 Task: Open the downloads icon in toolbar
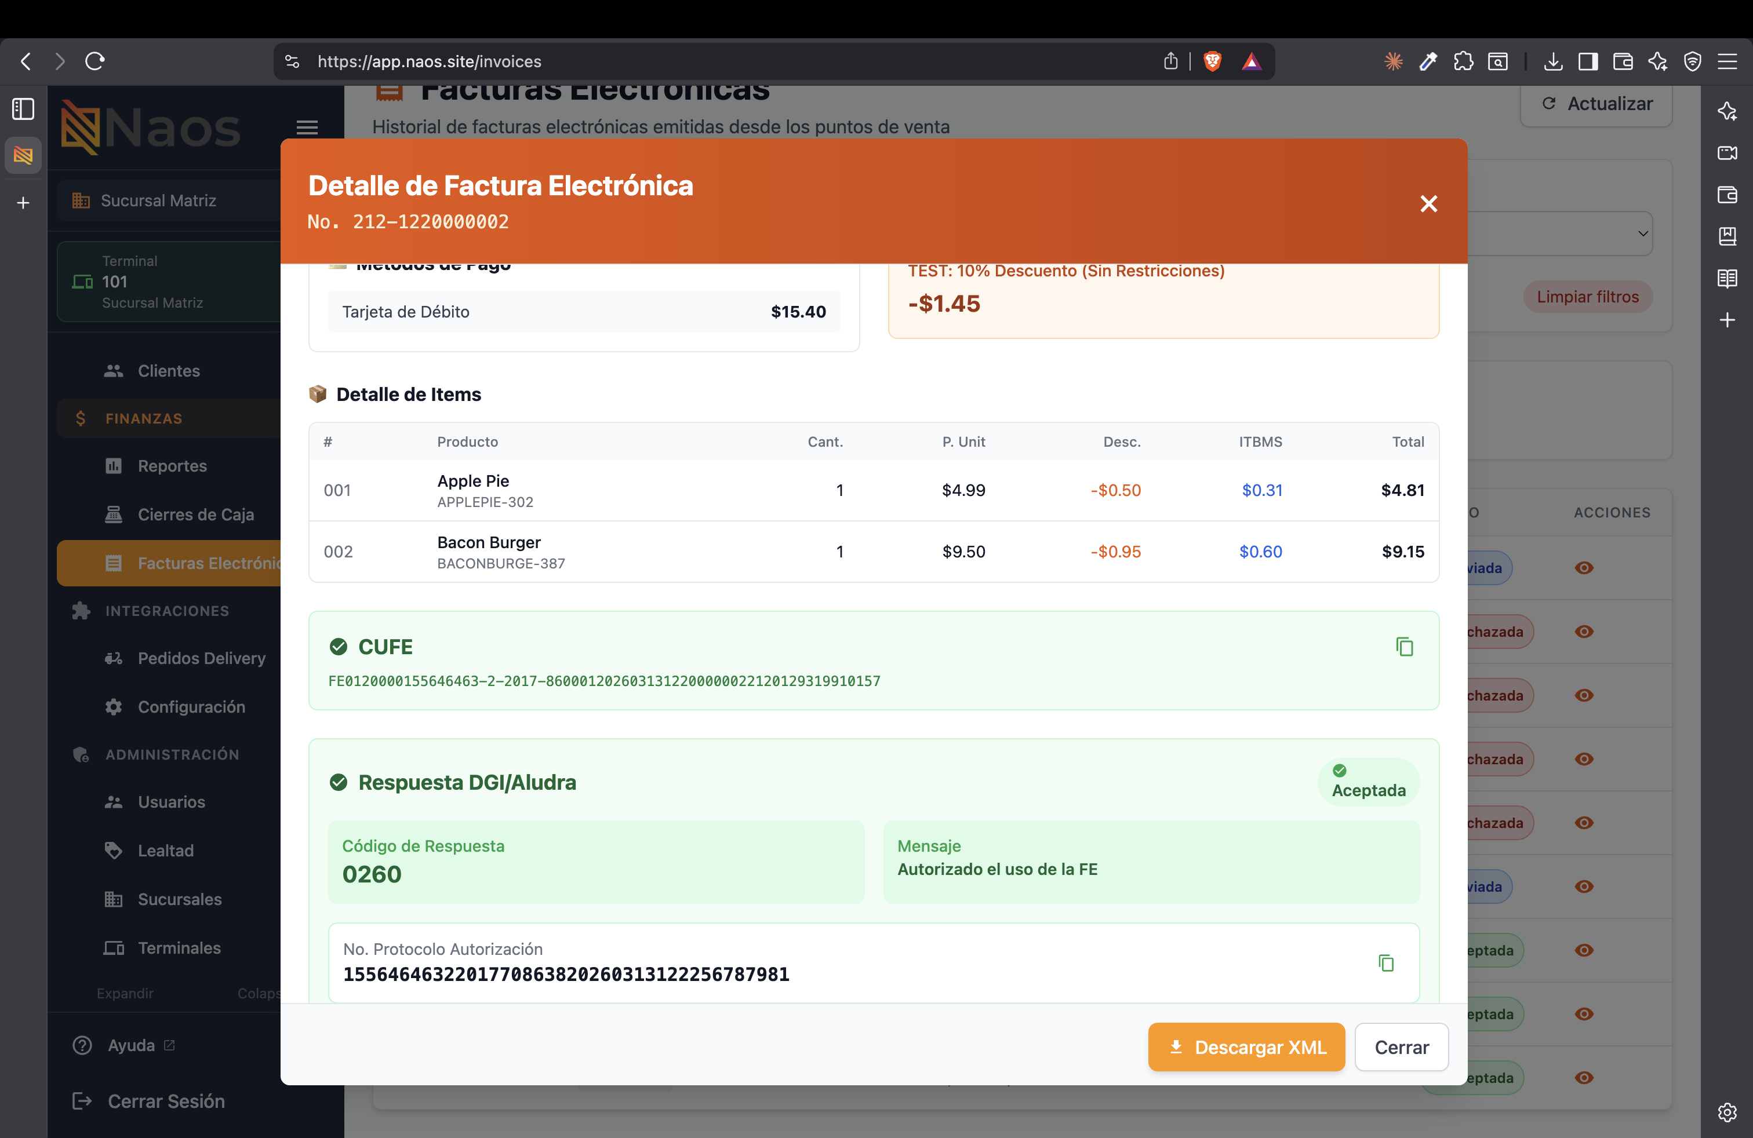click(1554, 61)
